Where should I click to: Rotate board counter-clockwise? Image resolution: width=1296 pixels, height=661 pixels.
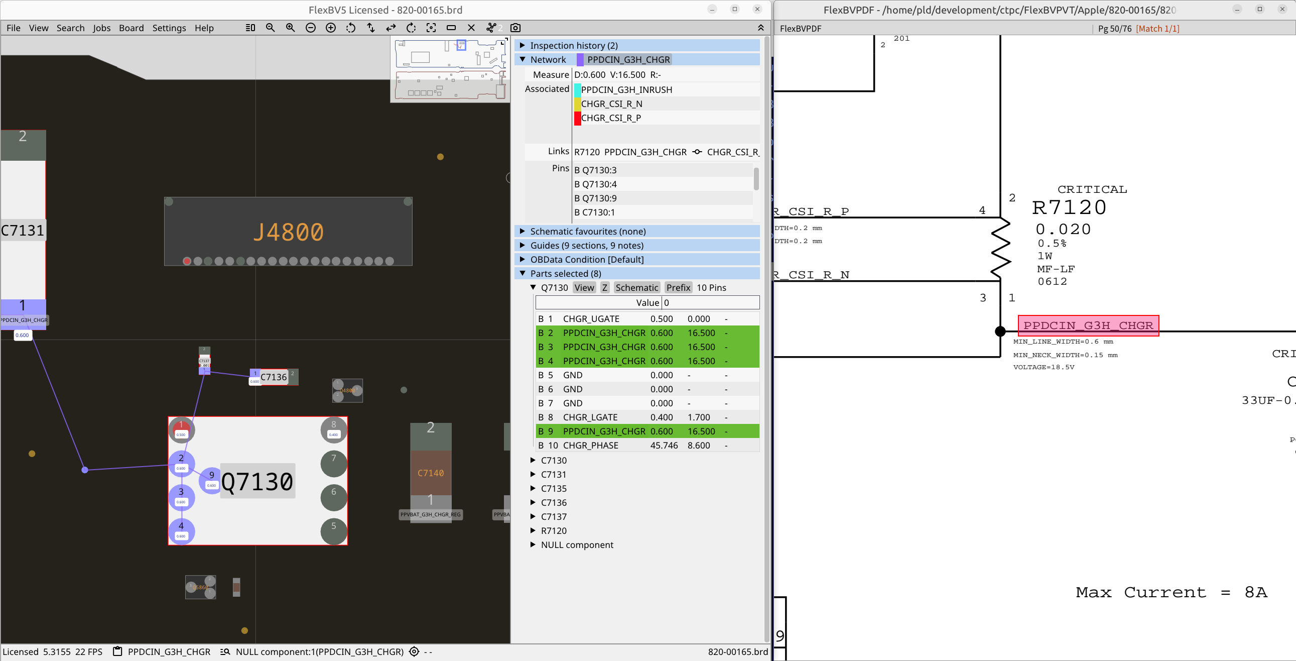point(351,28)
